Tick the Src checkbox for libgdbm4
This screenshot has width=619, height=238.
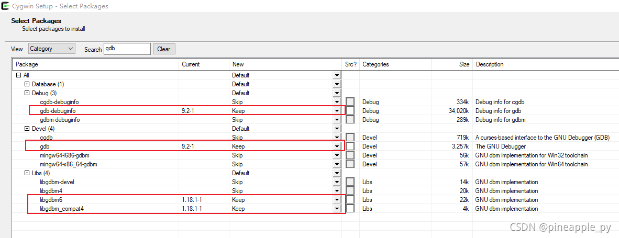click(x=350, y=191)
